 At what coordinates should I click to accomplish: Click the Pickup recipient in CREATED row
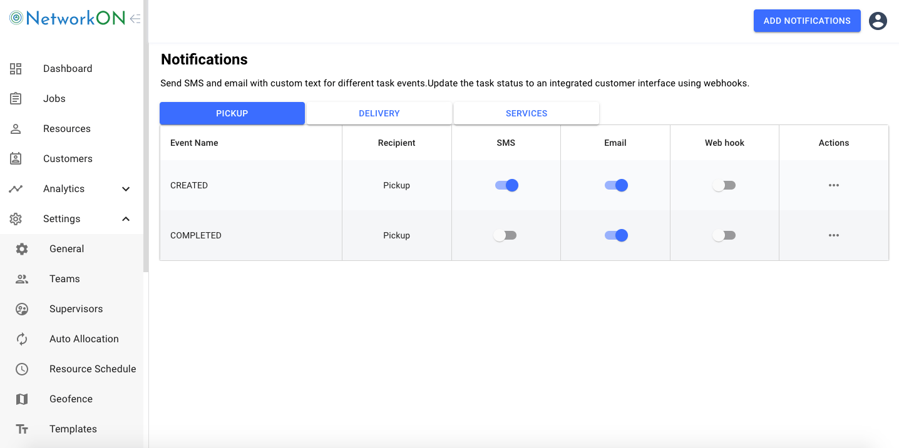(x=397, y=185)
